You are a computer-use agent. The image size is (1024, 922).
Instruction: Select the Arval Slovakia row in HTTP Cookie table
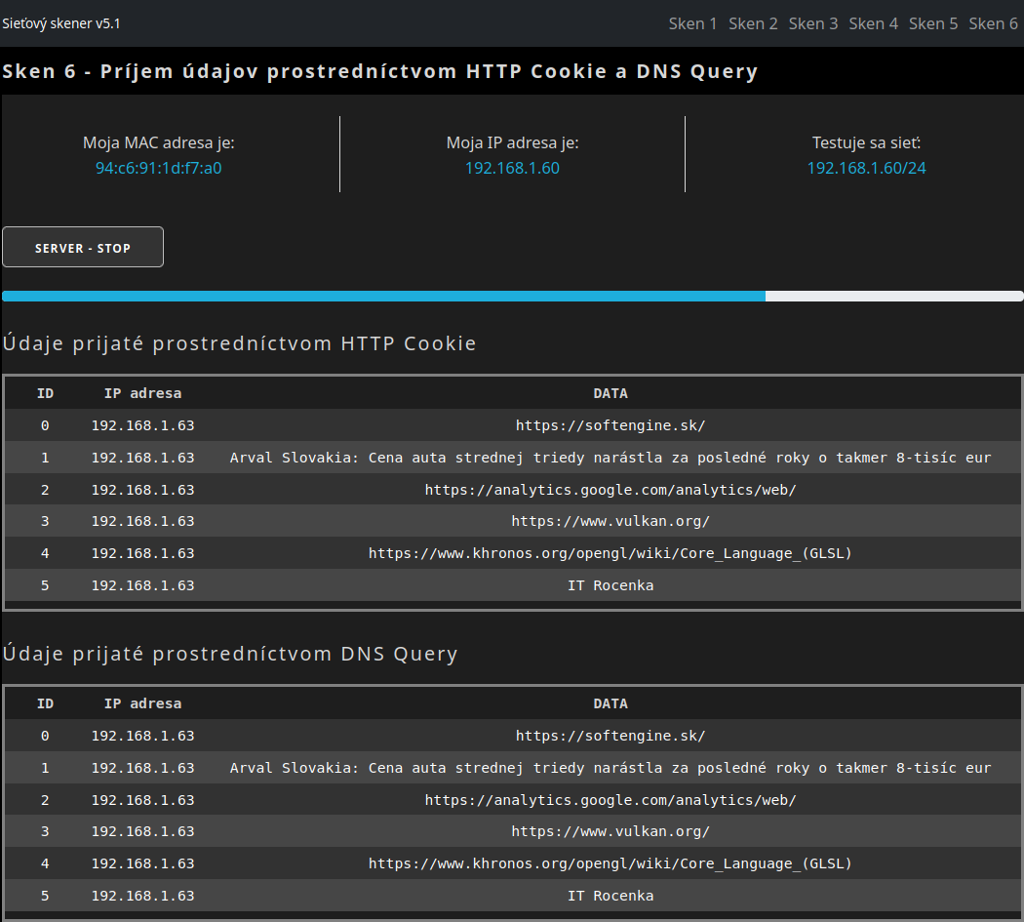tap(610, 458)
